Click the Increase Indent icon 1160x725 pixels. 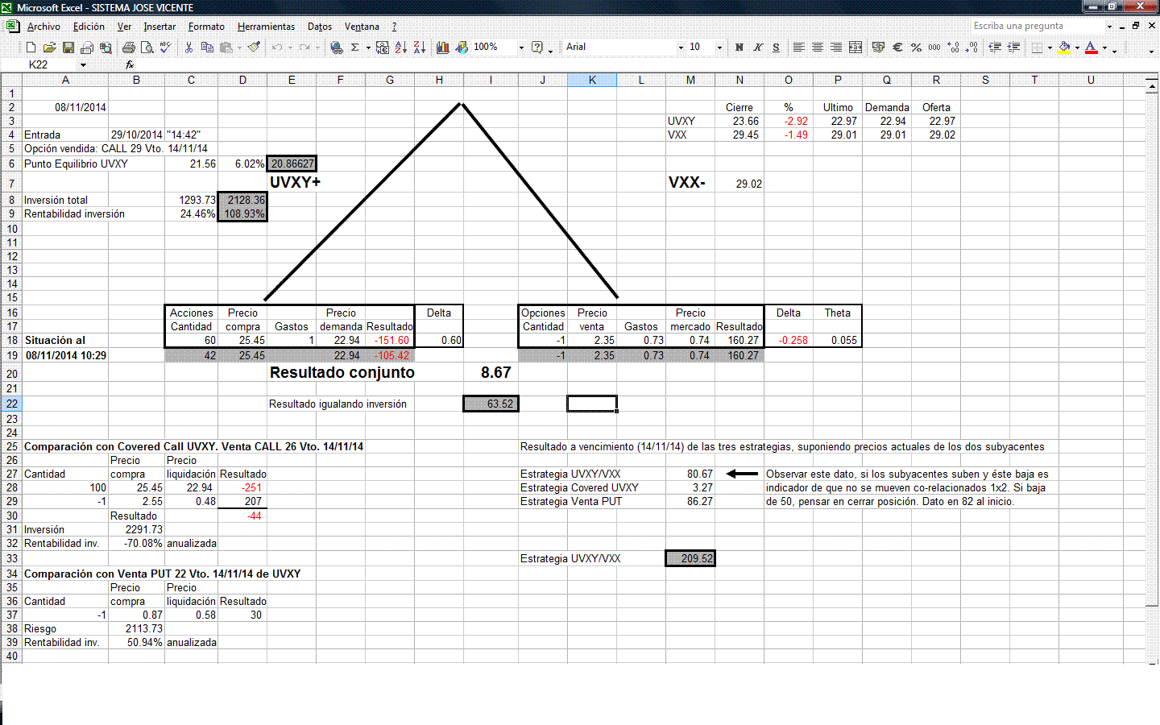[x=1013, y=48]
